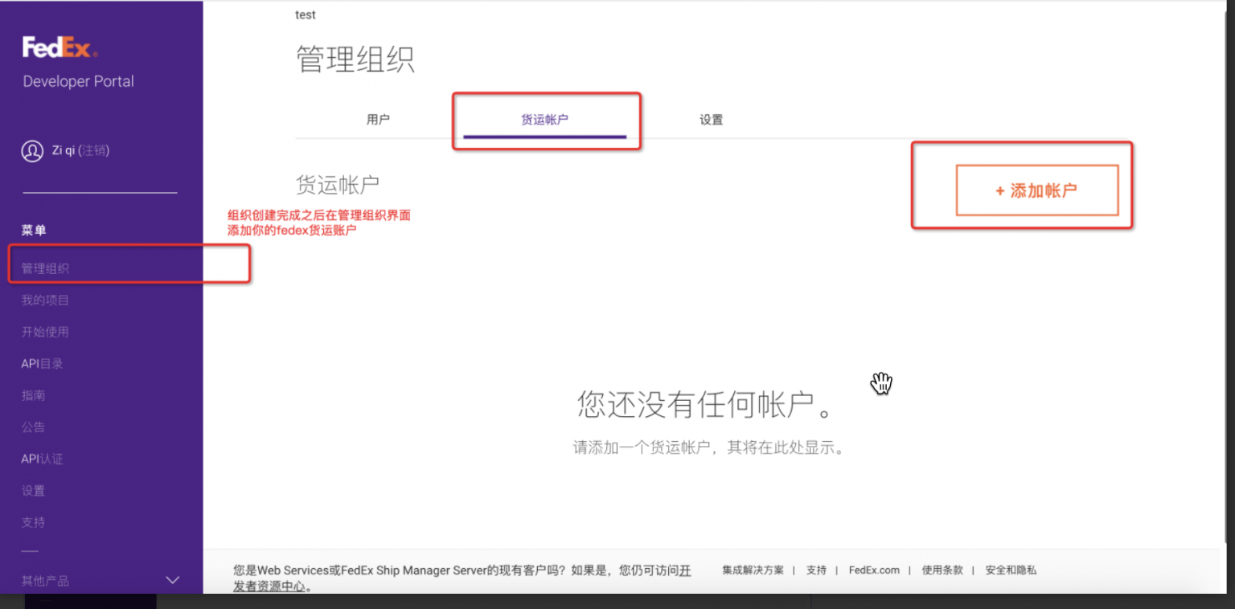
Task: Click the 您还没有任何帐户 message
Action: 705,404
